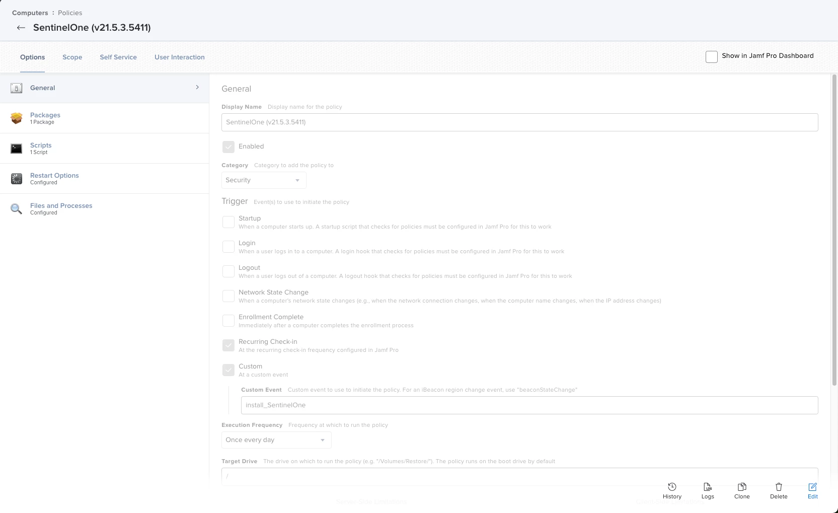Switch to the Scope tab
Screen dimensions: 838x513
72,57
